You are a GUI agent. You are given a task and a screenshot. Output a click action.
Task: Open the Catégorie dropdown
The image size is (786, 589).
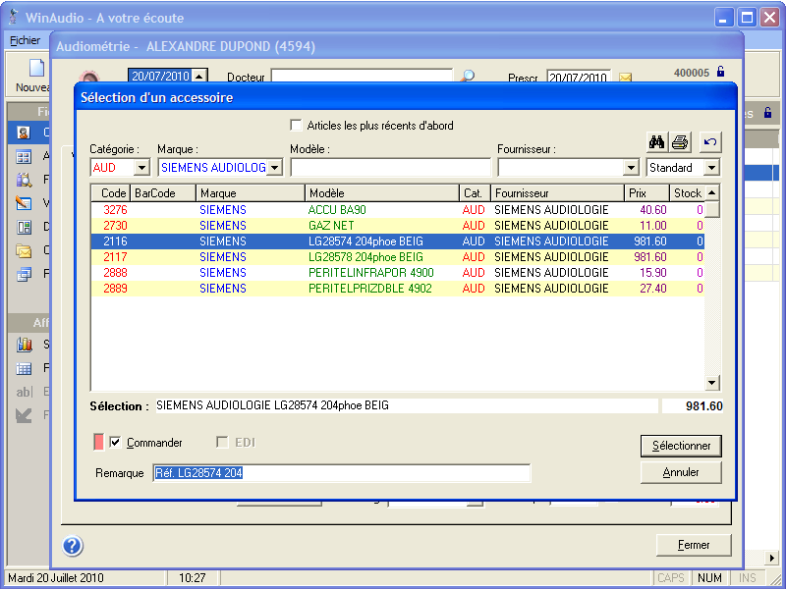(x=140, y=168)
